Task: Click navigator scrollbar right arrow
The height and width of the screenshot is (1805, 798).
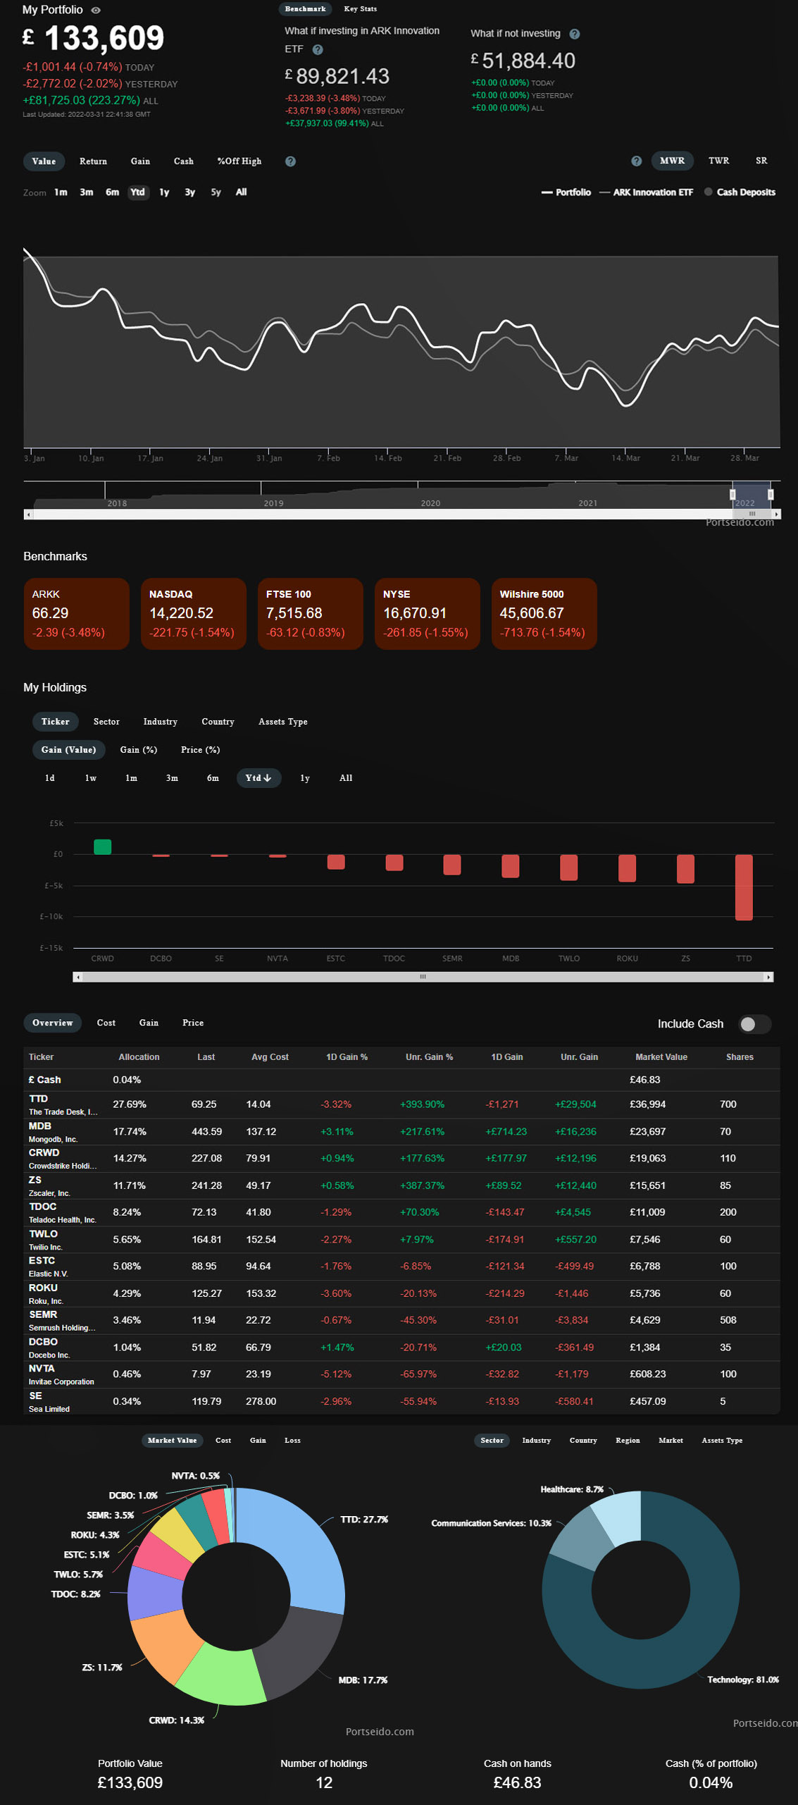Action: [x=776, y=515]
